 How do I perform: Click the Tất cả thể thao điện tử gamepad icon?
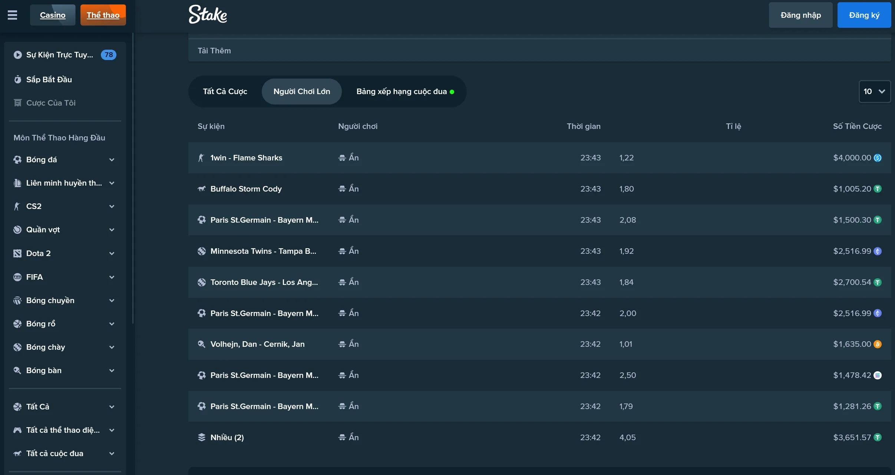pyautogui.click(x=17, y=430)
